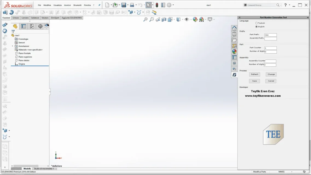Select the Part Number Generation Tool pane icon
This screenshot has width=311, height=175.
tap(234, 75)
